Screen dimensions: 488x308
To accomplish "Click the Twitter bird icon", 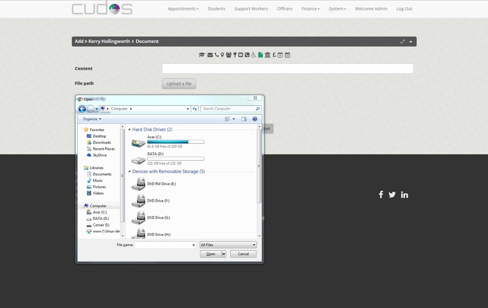I will point(392,194).
